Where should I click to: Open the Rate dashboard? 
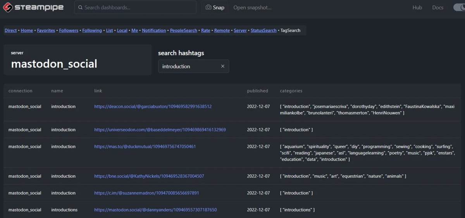coord(206,31)
